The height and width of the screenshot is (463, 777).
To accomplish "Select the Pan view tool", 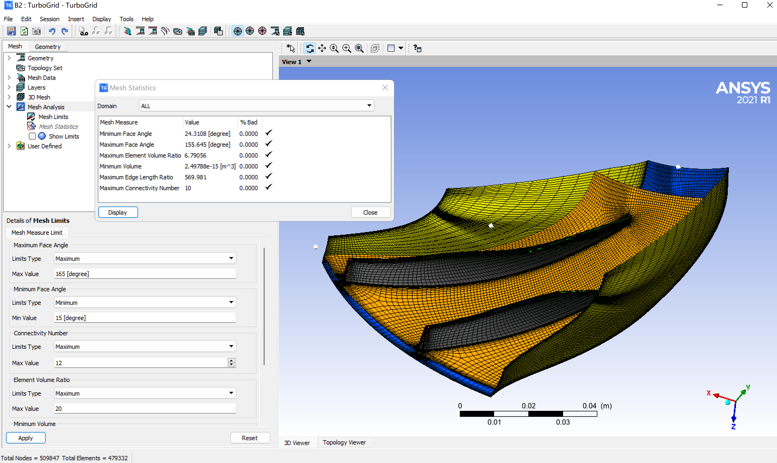I will [322, 48].
